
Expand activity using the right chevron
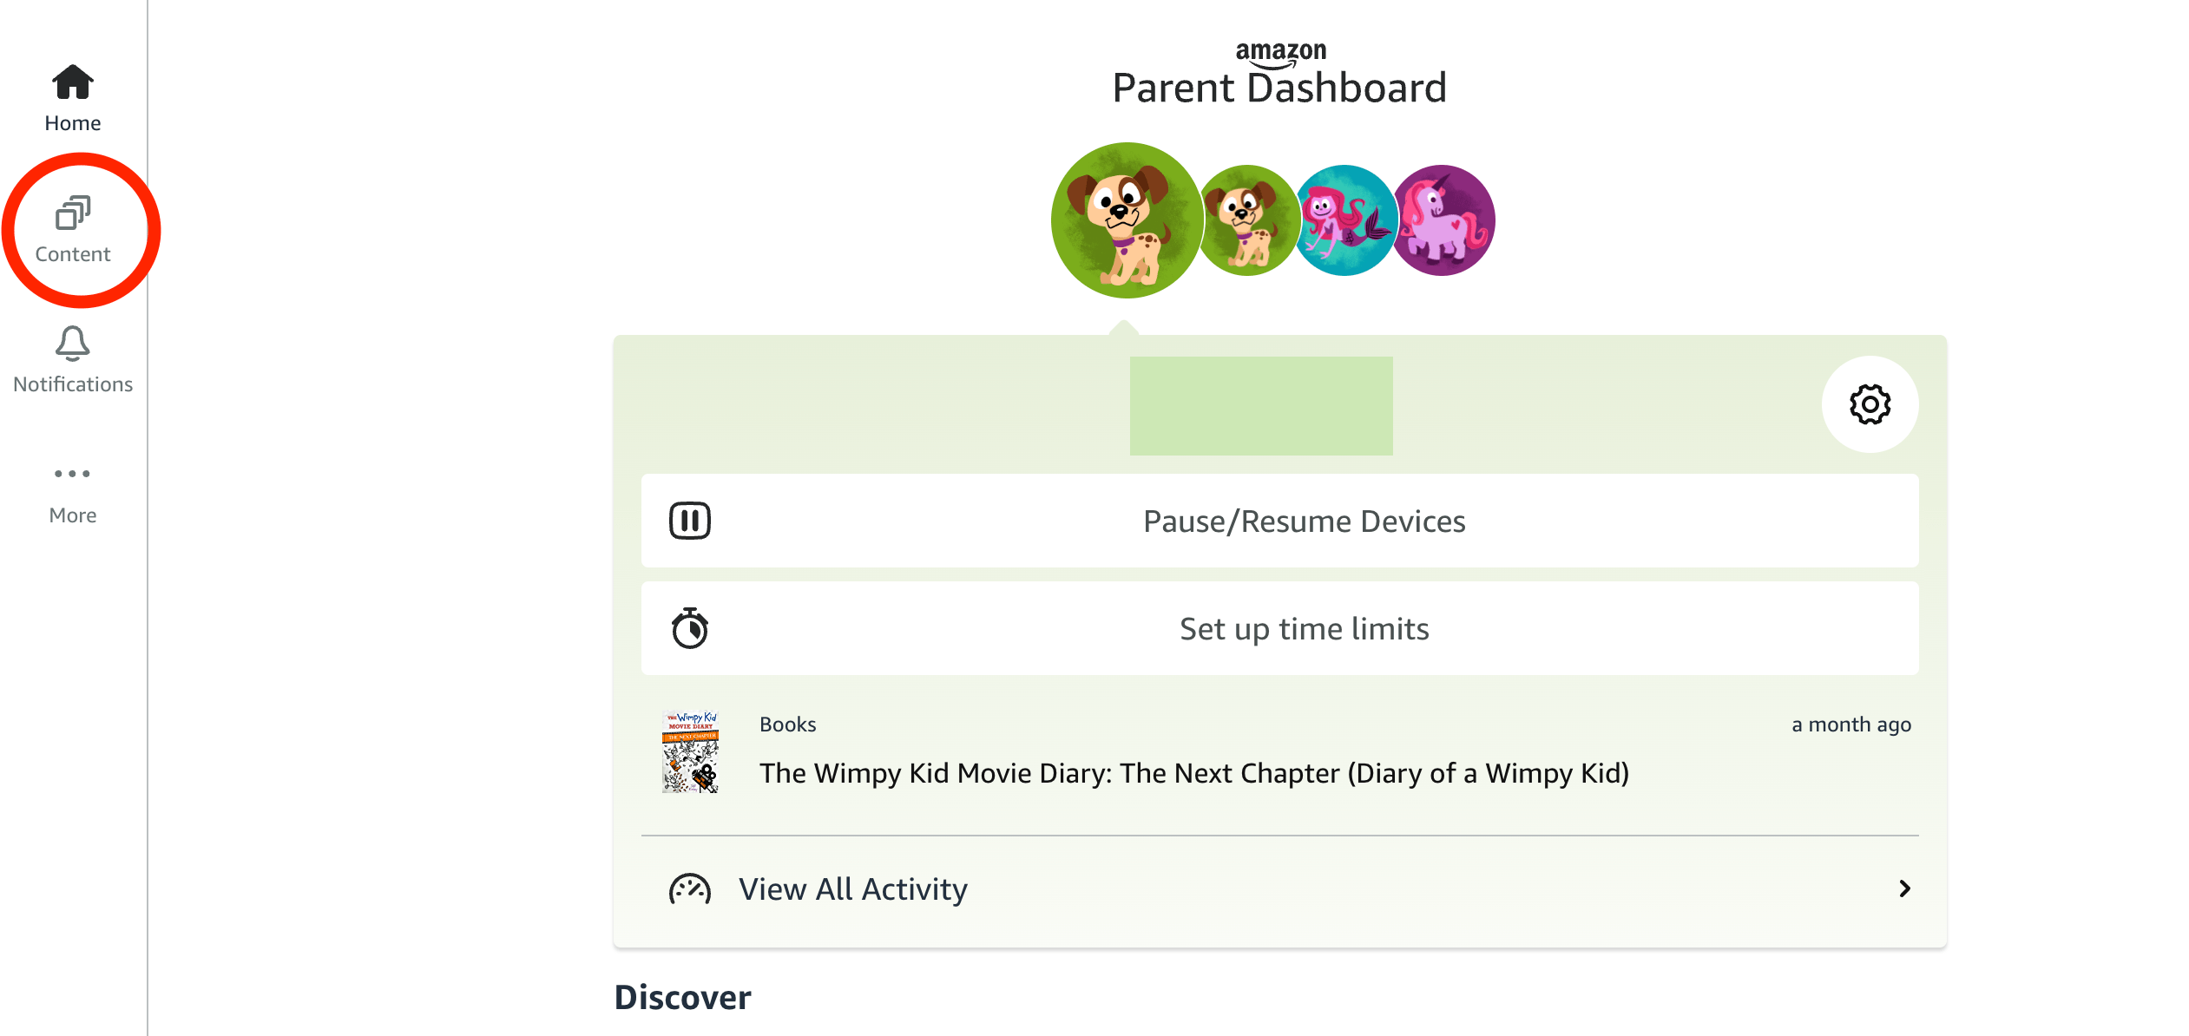coord(1904,888)
